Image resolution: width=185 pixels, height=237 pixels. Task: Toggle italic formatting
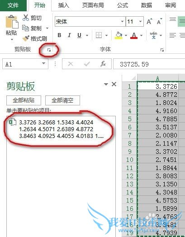[x=69, y=35]
